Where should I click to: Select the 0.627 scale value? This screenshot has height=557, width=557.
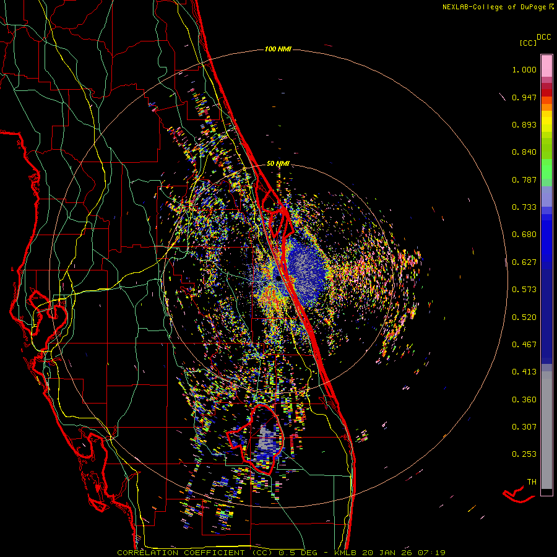(x=524, y=262)
